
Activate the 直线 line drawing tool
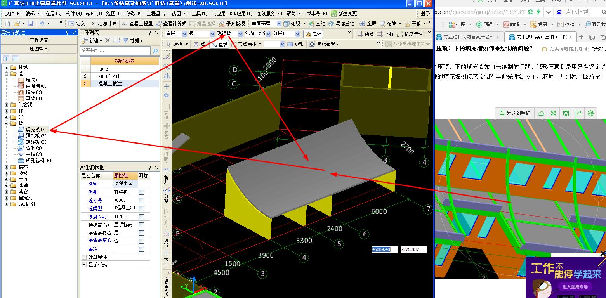(x=219, y=44)
